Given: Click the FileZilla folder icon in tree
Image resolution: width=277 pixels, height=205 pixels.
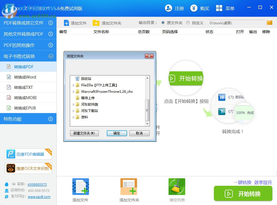Looking at the screenshot, I should [77, 85].
